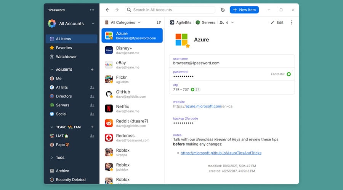The image size is (343, 190).
Task: Click the plus icon next to AGILEBITS
Action: 92,70
